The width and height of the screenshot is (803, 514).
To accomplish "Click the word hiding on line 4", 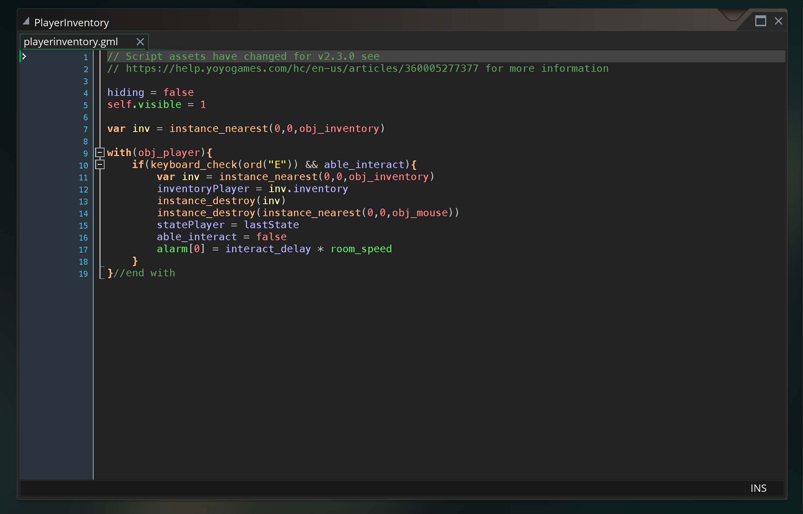I will click(126, 93).
